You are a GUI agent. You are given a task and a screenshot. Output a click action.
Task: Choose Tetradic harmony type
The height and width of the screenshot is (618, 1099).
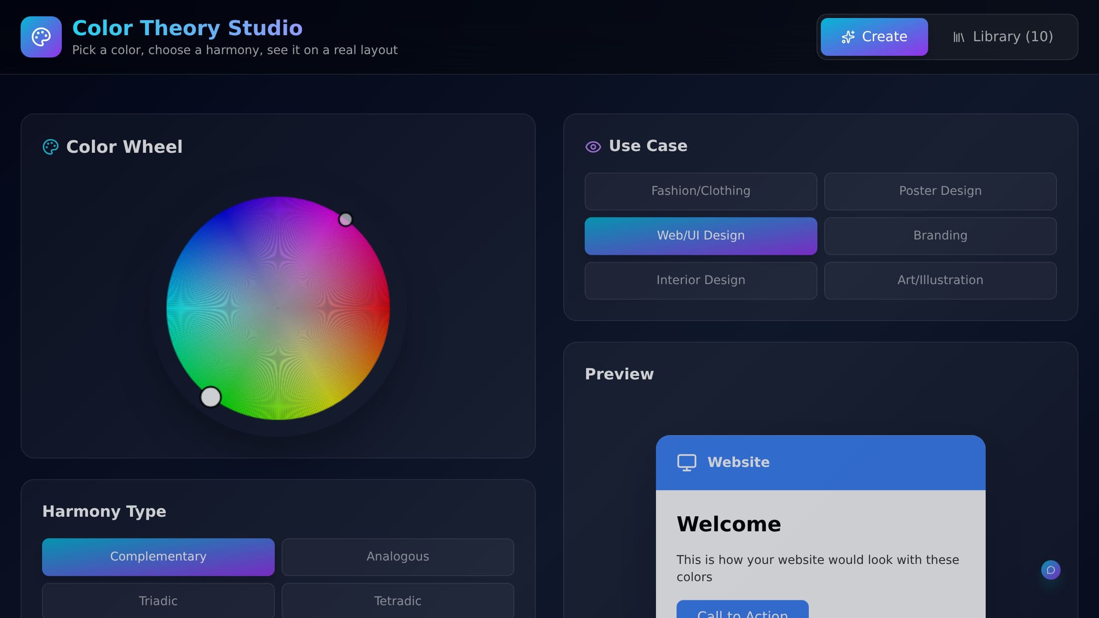pyautogui.click(x=398, y=600)
